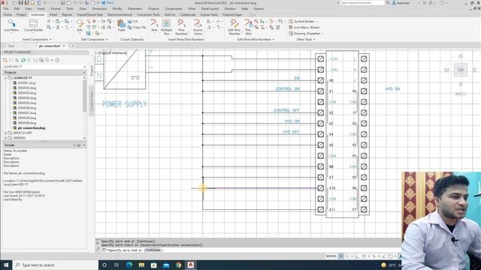Paste from the Circuit Clipboard
The image size is (481, 270).
[122, 25]
